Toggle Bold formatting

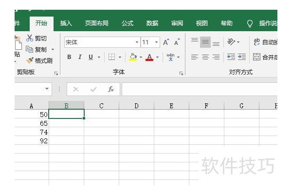point(69,57)
